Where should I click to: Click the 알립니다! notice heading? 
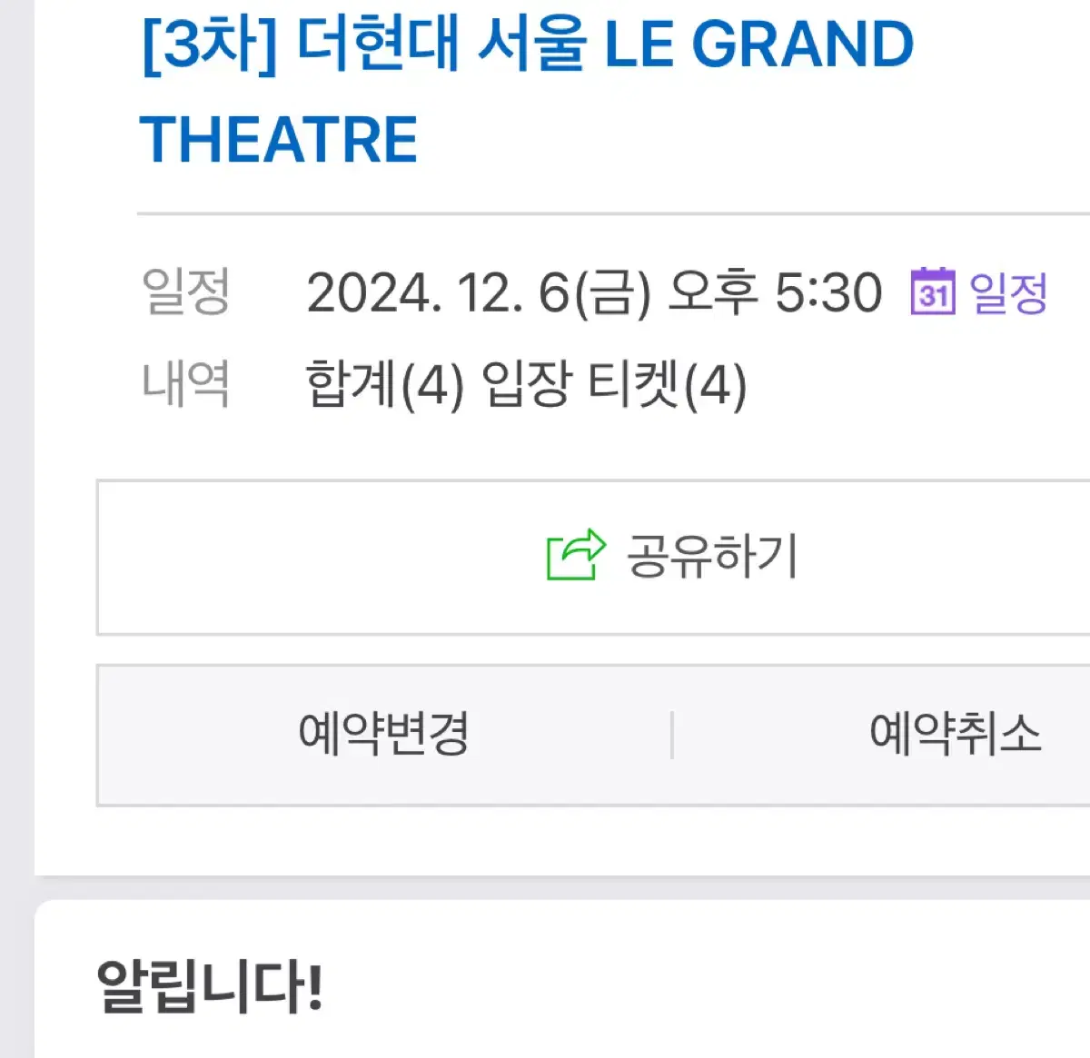(210, 986)
